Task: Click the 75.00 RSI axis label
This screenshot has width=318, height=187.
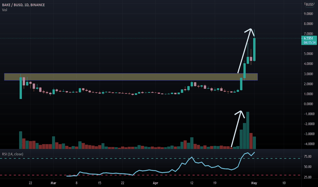Action: tap(307, 156)
